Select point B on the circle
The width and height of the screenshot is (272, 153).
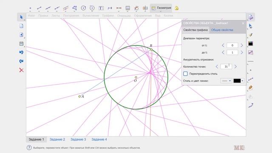151,50
